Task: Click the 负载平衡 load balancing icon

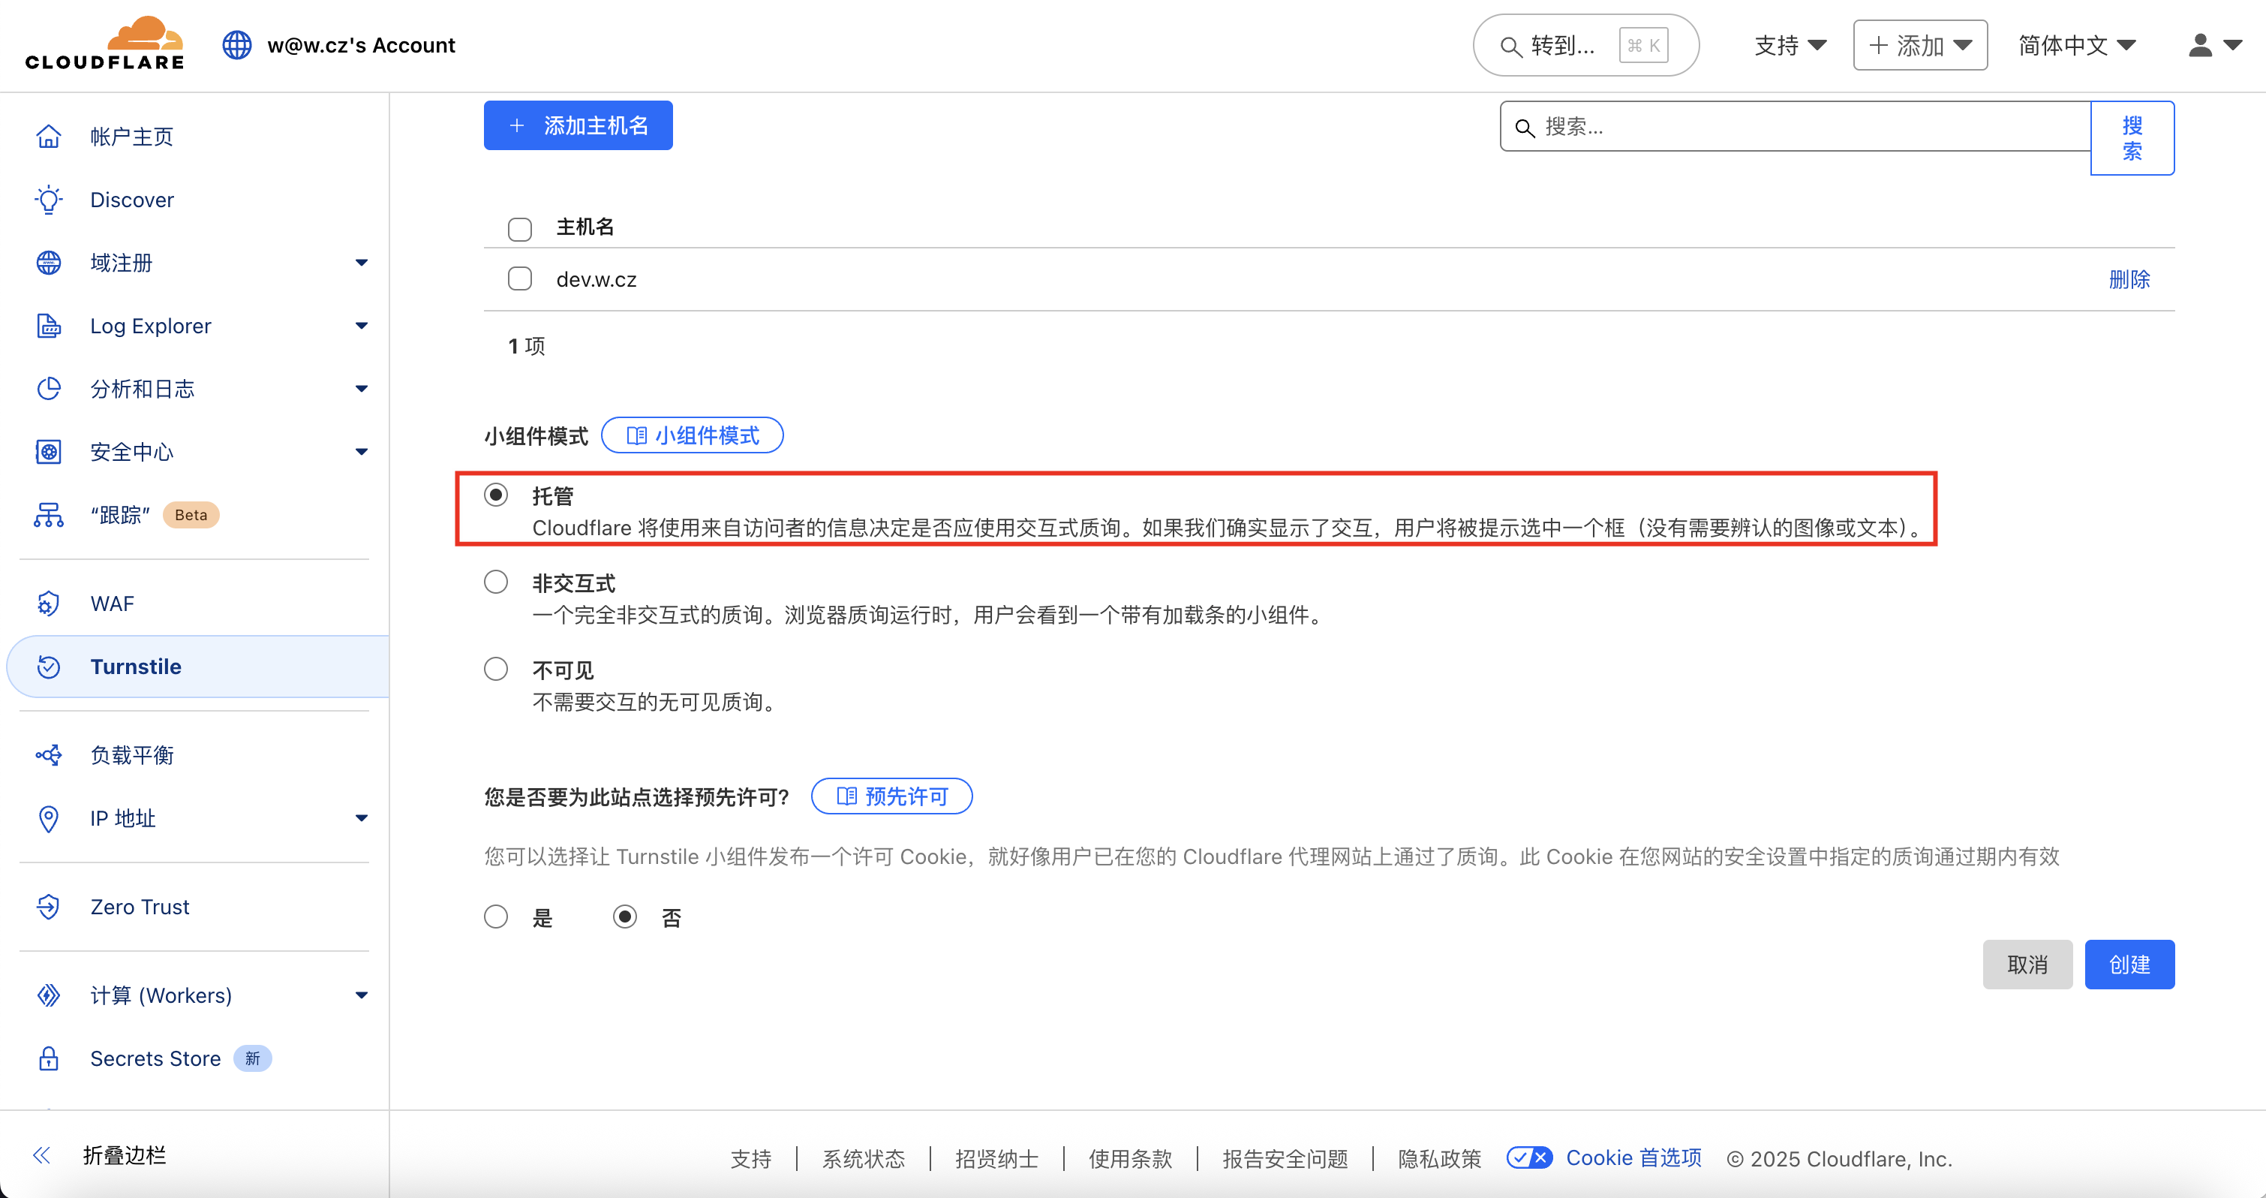Action: [x=48, y=755]
